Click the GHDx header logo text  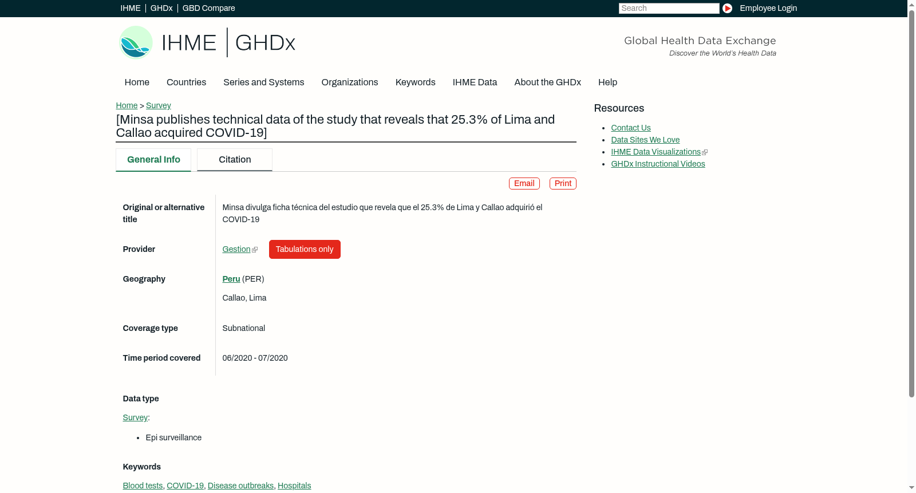265,43
